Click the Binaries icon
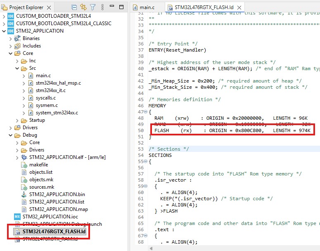This screenshot has height=251, width=320. click(17, 38)
